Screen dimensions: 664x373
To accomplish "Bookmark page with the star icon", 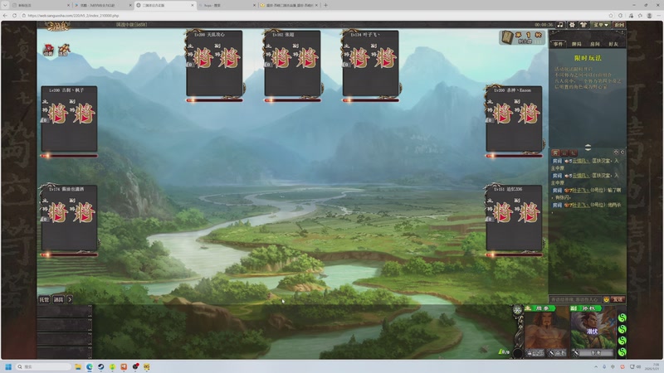I will click(611, 16).
